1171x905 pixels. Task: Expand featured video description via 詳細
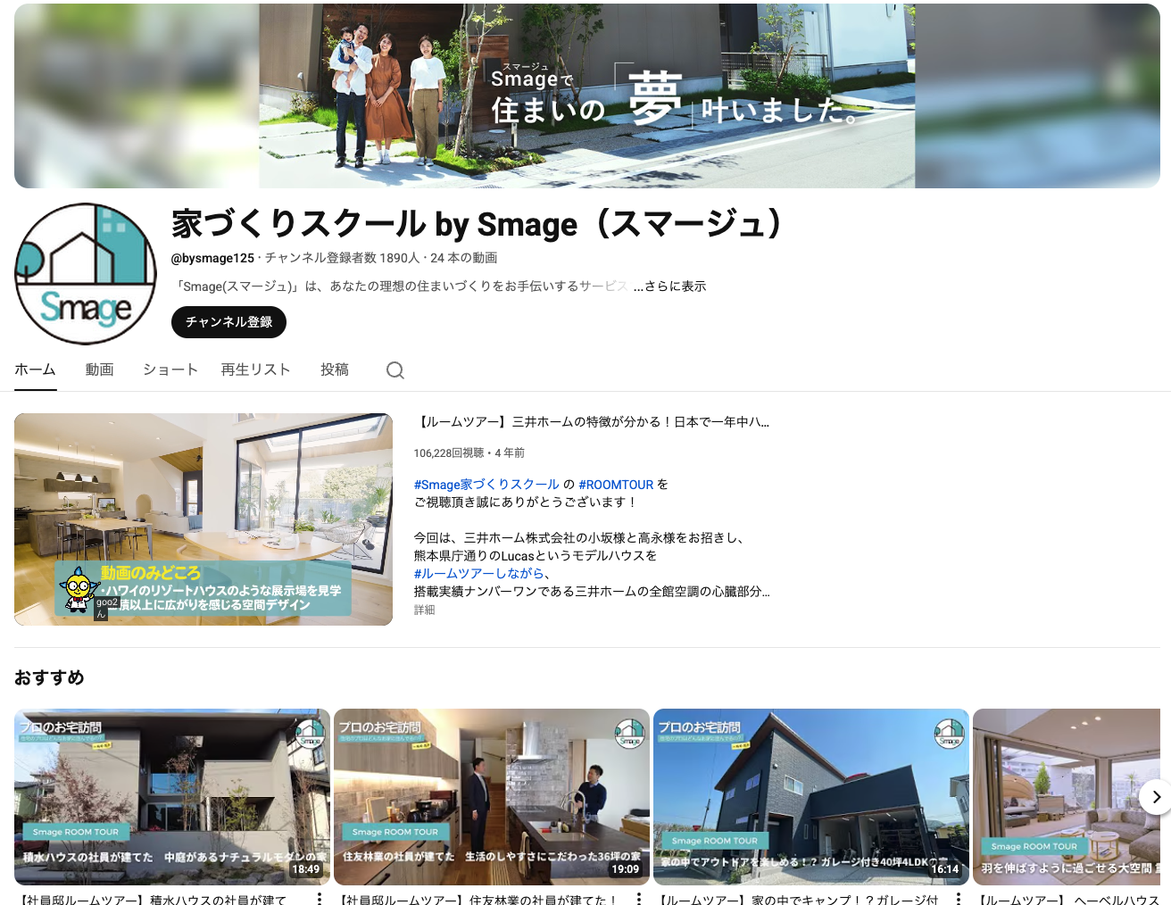click(424, 610)
